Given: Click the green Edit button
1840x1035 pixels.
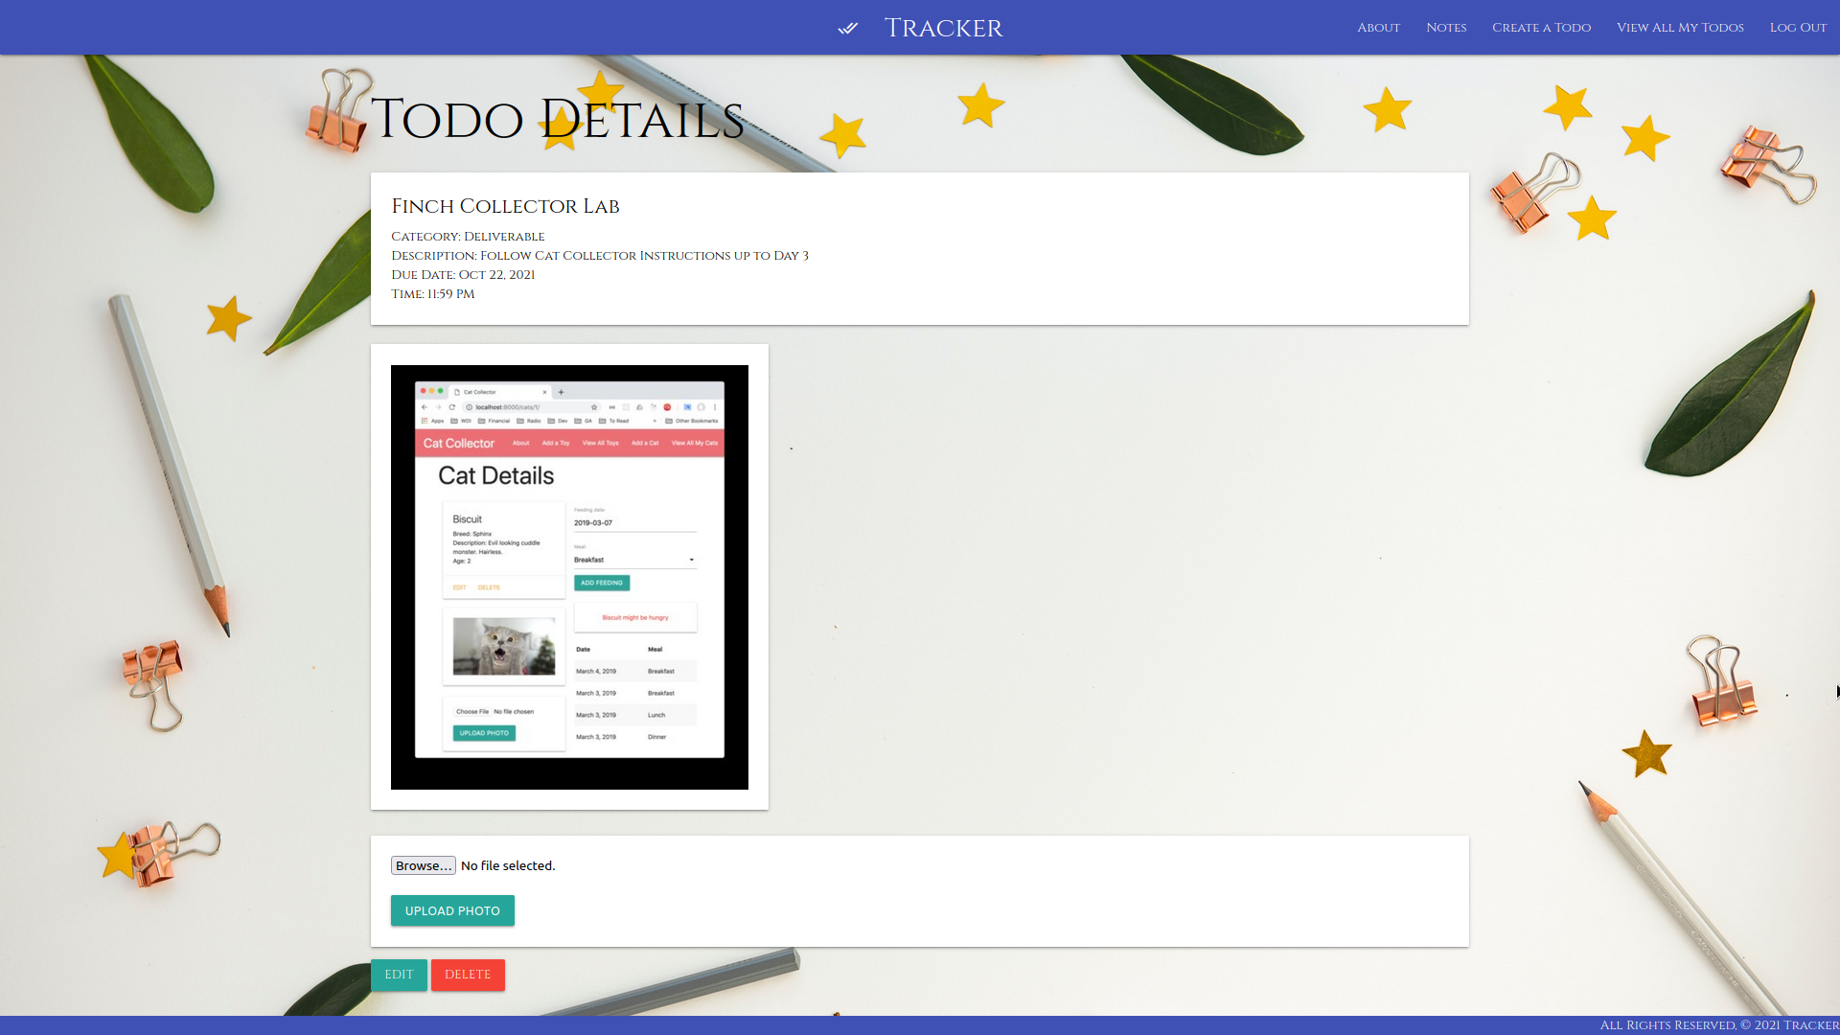Looking at the screenshot, I should 399,975.
